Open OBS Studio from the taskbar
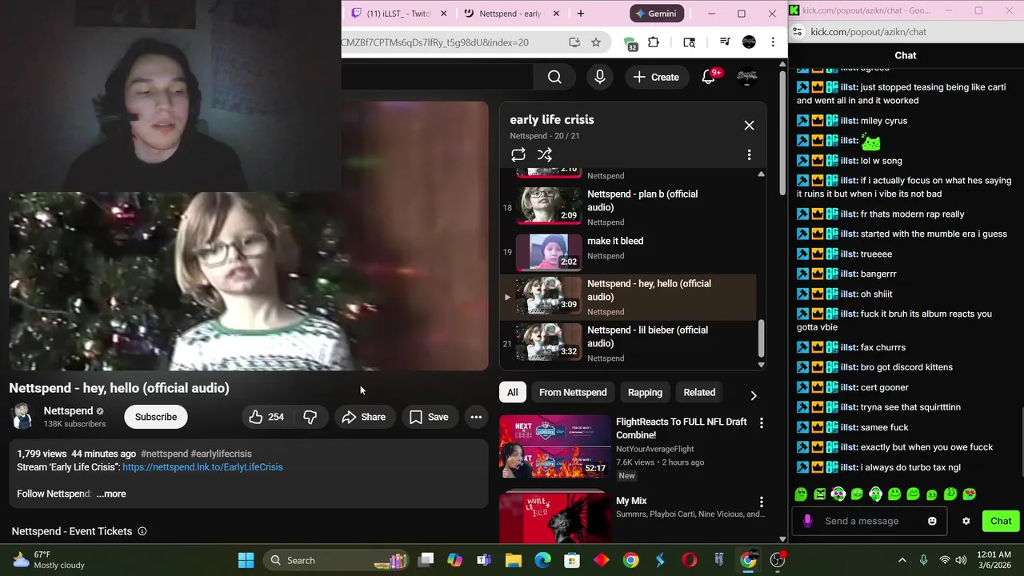The height and width of the screenshot is (576, 1024). point(778,560)
